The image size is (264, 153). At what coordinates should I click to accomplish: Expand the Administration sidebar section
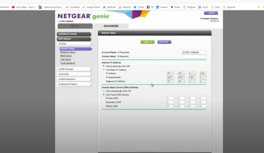point(74,79)
